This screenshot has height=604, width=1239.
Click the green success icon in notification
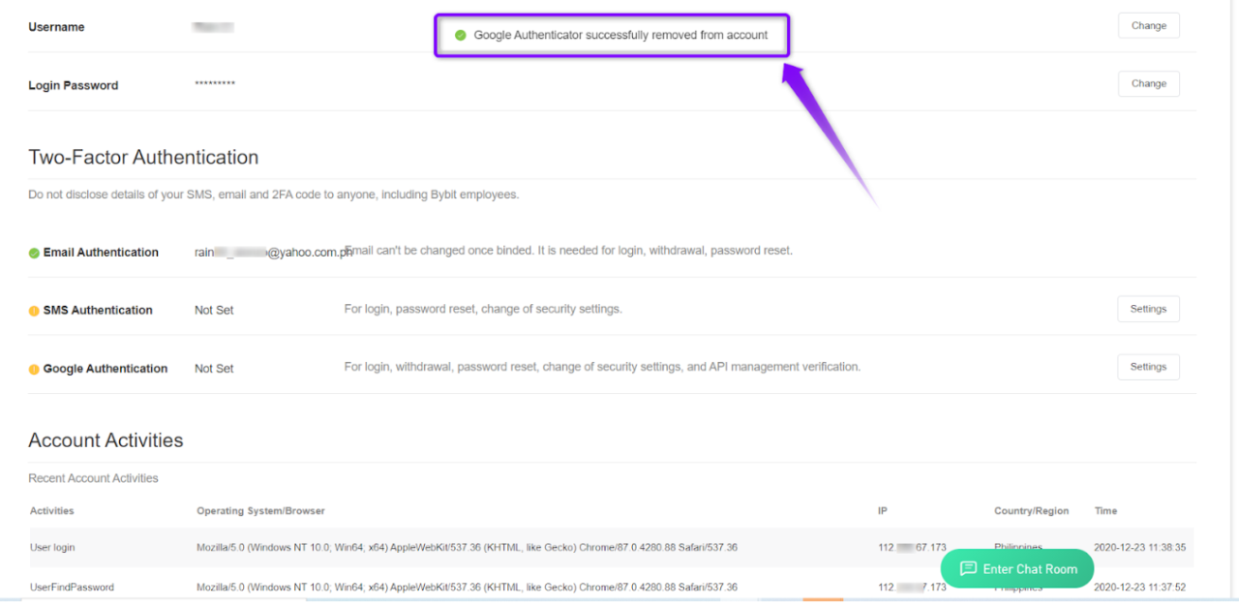[461, 36]
